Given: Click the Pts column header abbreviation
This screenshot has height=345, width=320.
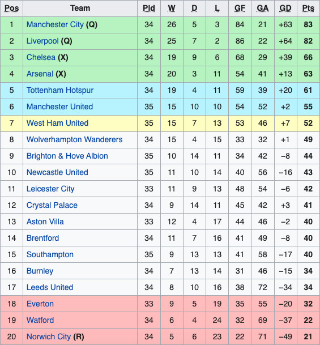Looking at the screenshot, I should click(308, 8).
